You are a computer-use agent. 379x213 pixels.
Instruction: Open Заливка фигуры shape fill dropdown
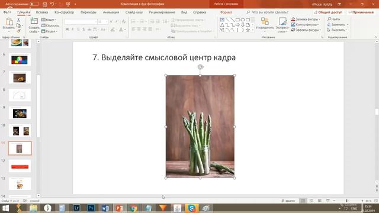click(x=306, y=20)
